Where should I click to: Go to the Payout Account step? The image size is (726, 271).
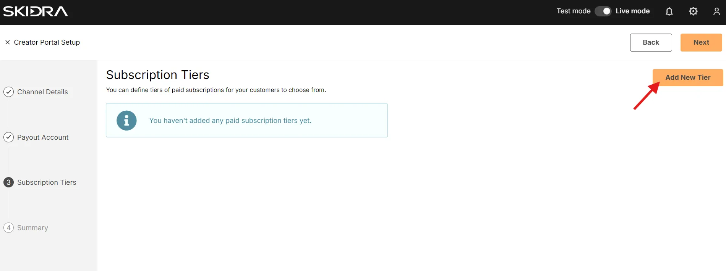pyautogui.click(x=43, y=137)
